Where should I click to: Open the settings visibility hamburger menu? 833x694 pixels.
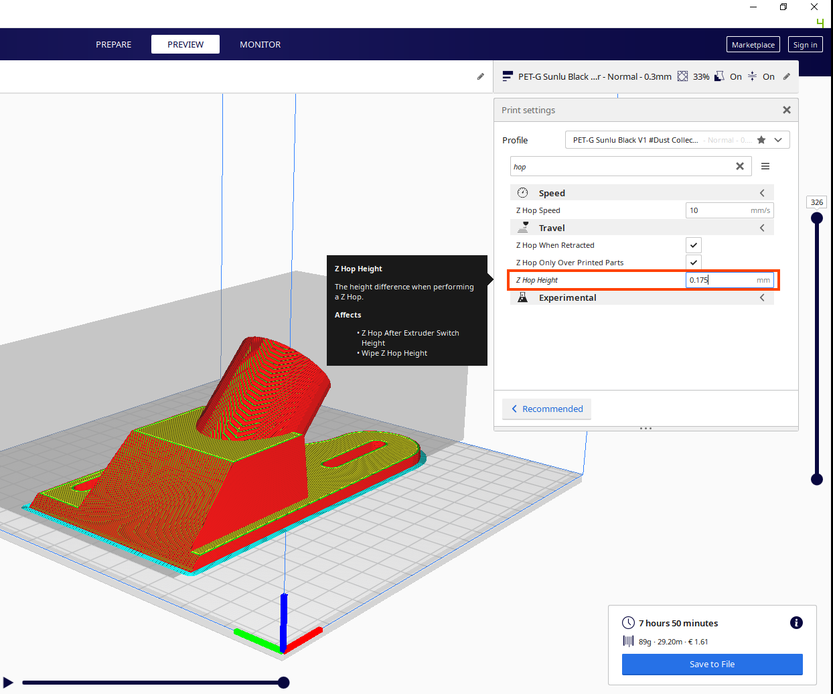(x=765, y=166)
